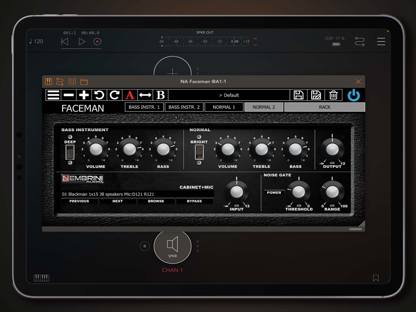This screenshot has width=416, height=312.
Task: Click the bookmark icon bottom right
Action: (376, 278)
